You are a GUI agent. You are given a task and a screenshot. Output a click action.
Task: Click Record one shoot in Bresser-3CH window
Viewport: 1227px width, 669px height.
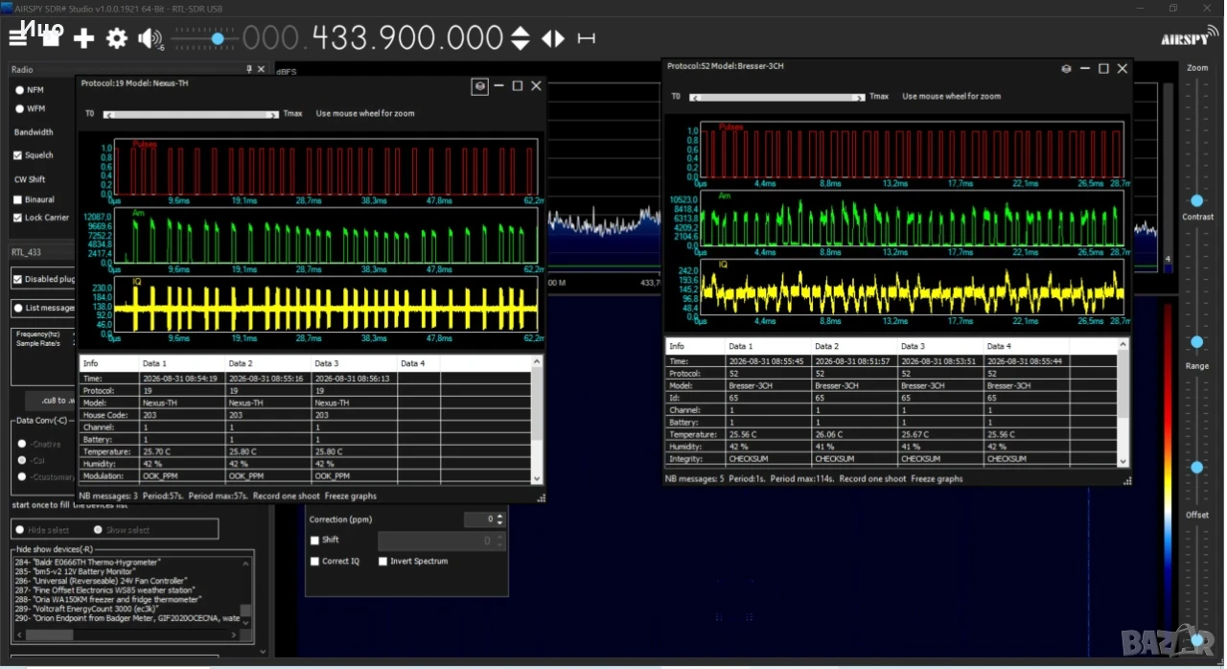872,479
